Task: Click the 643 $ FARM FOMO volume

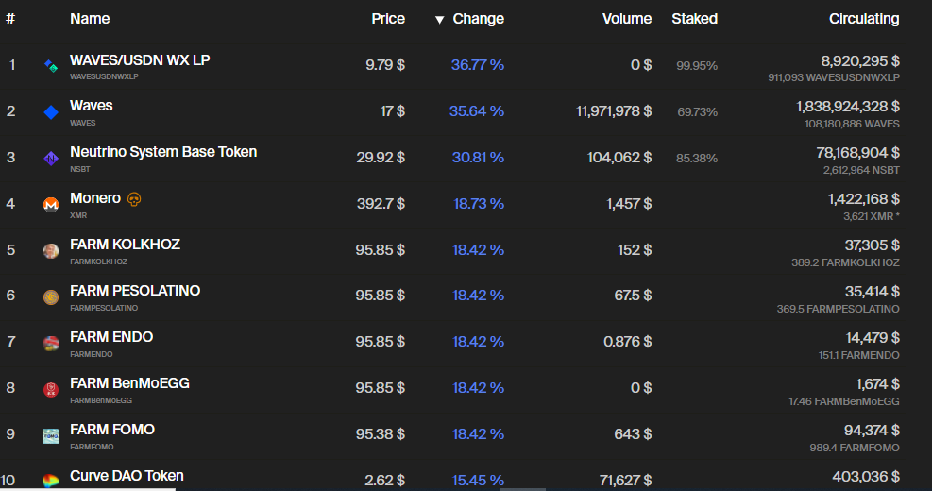Action: point(633,434)
